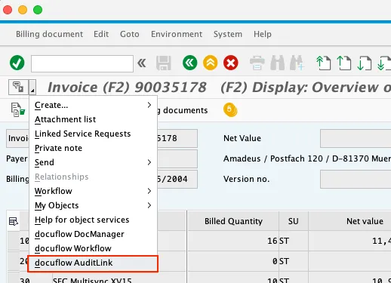The height and width of the screenshot is (283, 391).
Task: Click the Version no. field
Action: tap(356, 179)
